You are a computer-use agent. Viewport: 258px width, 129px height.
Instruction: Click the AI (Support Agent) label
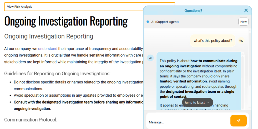point(165,22)
